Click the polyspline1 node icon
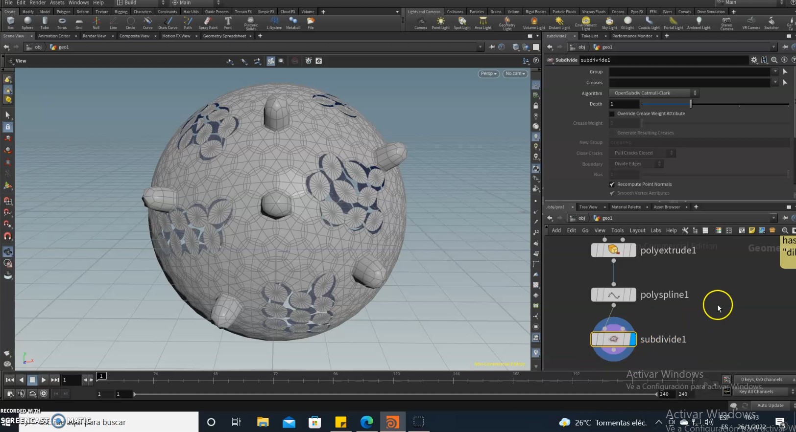 (x=613, y=295)
